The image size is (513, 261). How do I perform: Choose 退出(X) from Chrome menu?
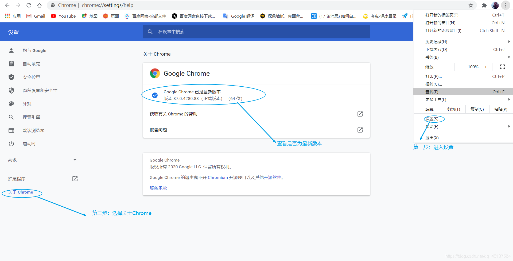(463, 138)
